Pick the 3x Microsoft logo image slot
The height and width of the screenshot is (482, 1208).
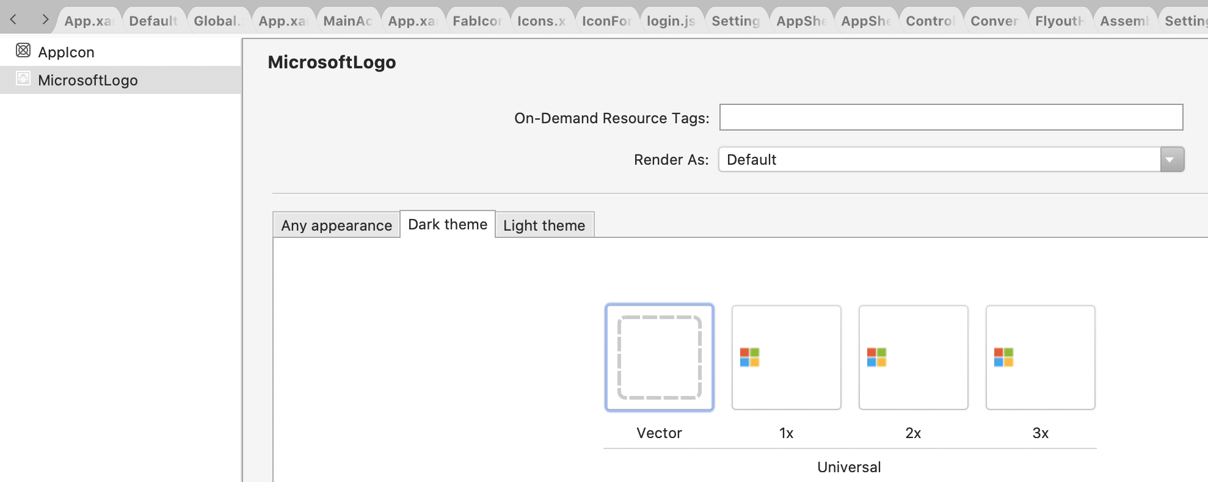tap(1040, 358)
